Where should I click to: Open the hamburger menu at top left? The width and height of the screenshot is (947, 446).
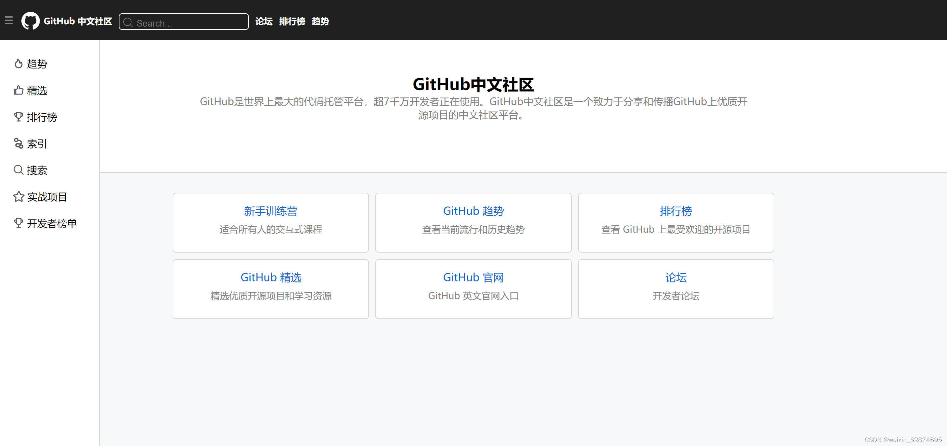9,20
